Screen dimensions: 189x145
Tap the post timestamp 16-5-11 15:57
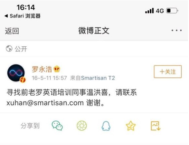pos(49,78)
